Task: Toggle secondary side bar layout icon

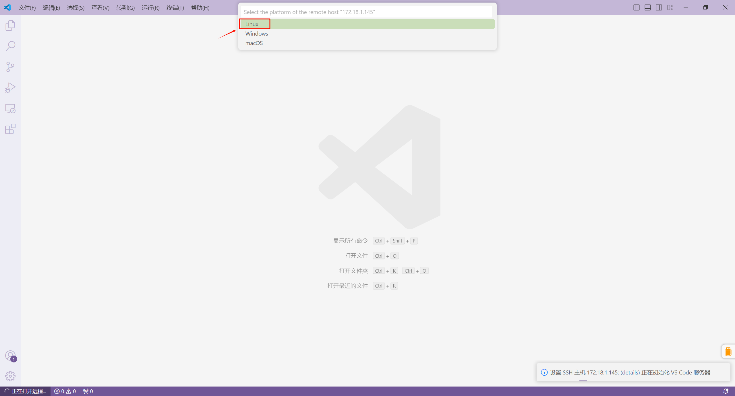Action: tap(659, 7)
